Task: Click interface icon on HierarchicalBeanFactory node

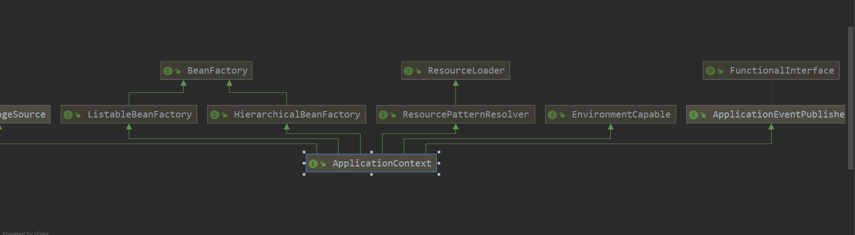Action: (214, 115)
